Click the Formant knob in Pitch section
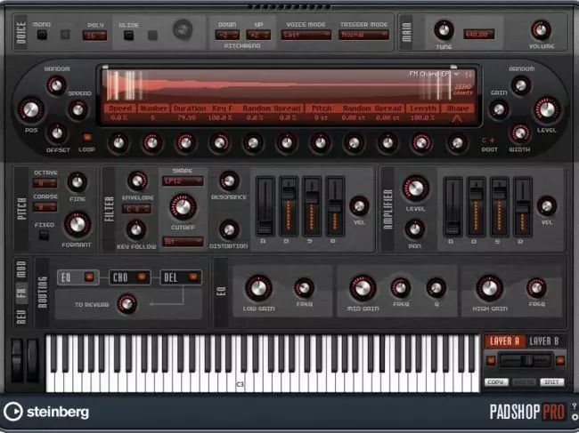 (x=77, y=222)
